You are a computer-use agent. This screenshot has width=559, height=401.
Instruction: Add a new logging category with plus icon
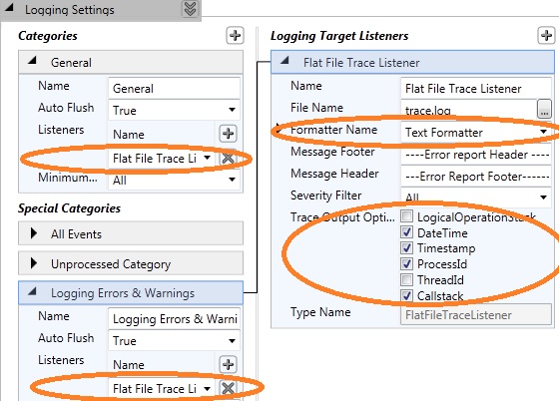pos(235,36)
